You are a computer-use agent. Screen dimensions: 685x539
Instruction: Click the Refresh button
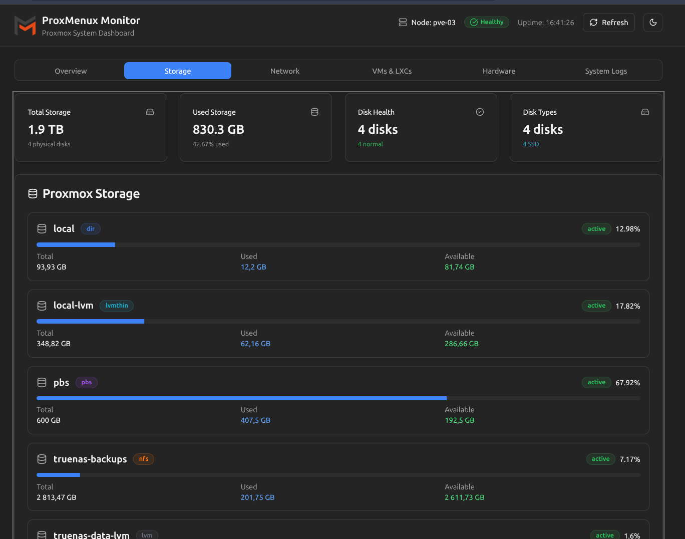(x=608, y=23)
